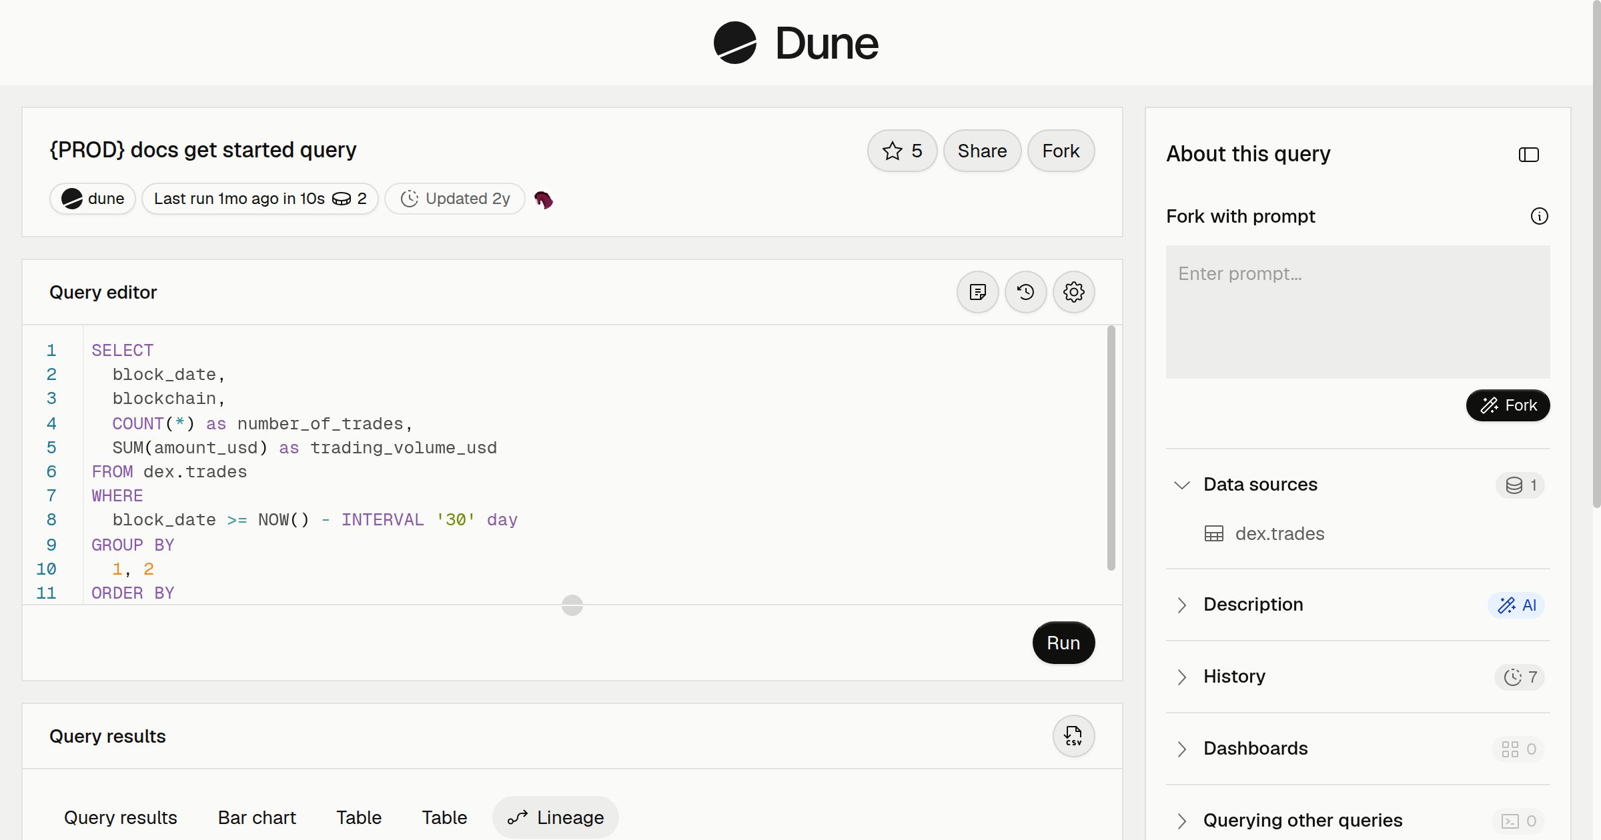Open query version history clock icon
This screenshot has height=840, width=1601.
point(1025,292)
